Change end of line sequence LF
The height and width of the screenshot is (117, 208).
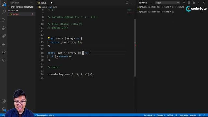(x=176, y=115)
